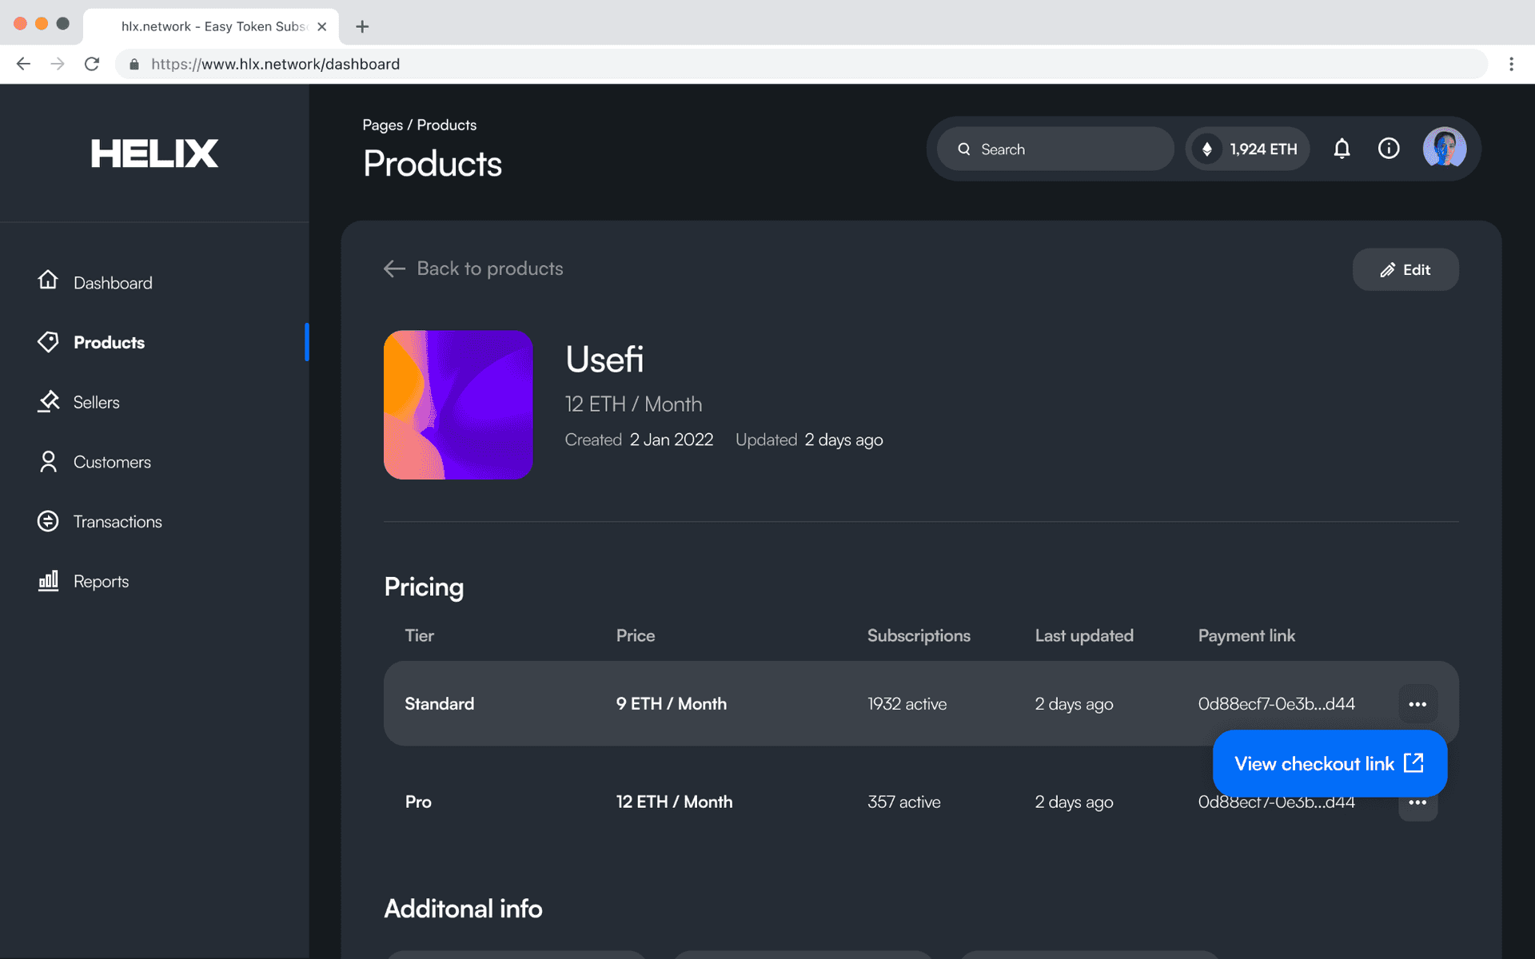Open the options menu for the Standard tier
The image size is (1535, 959).
[1417, 703]
